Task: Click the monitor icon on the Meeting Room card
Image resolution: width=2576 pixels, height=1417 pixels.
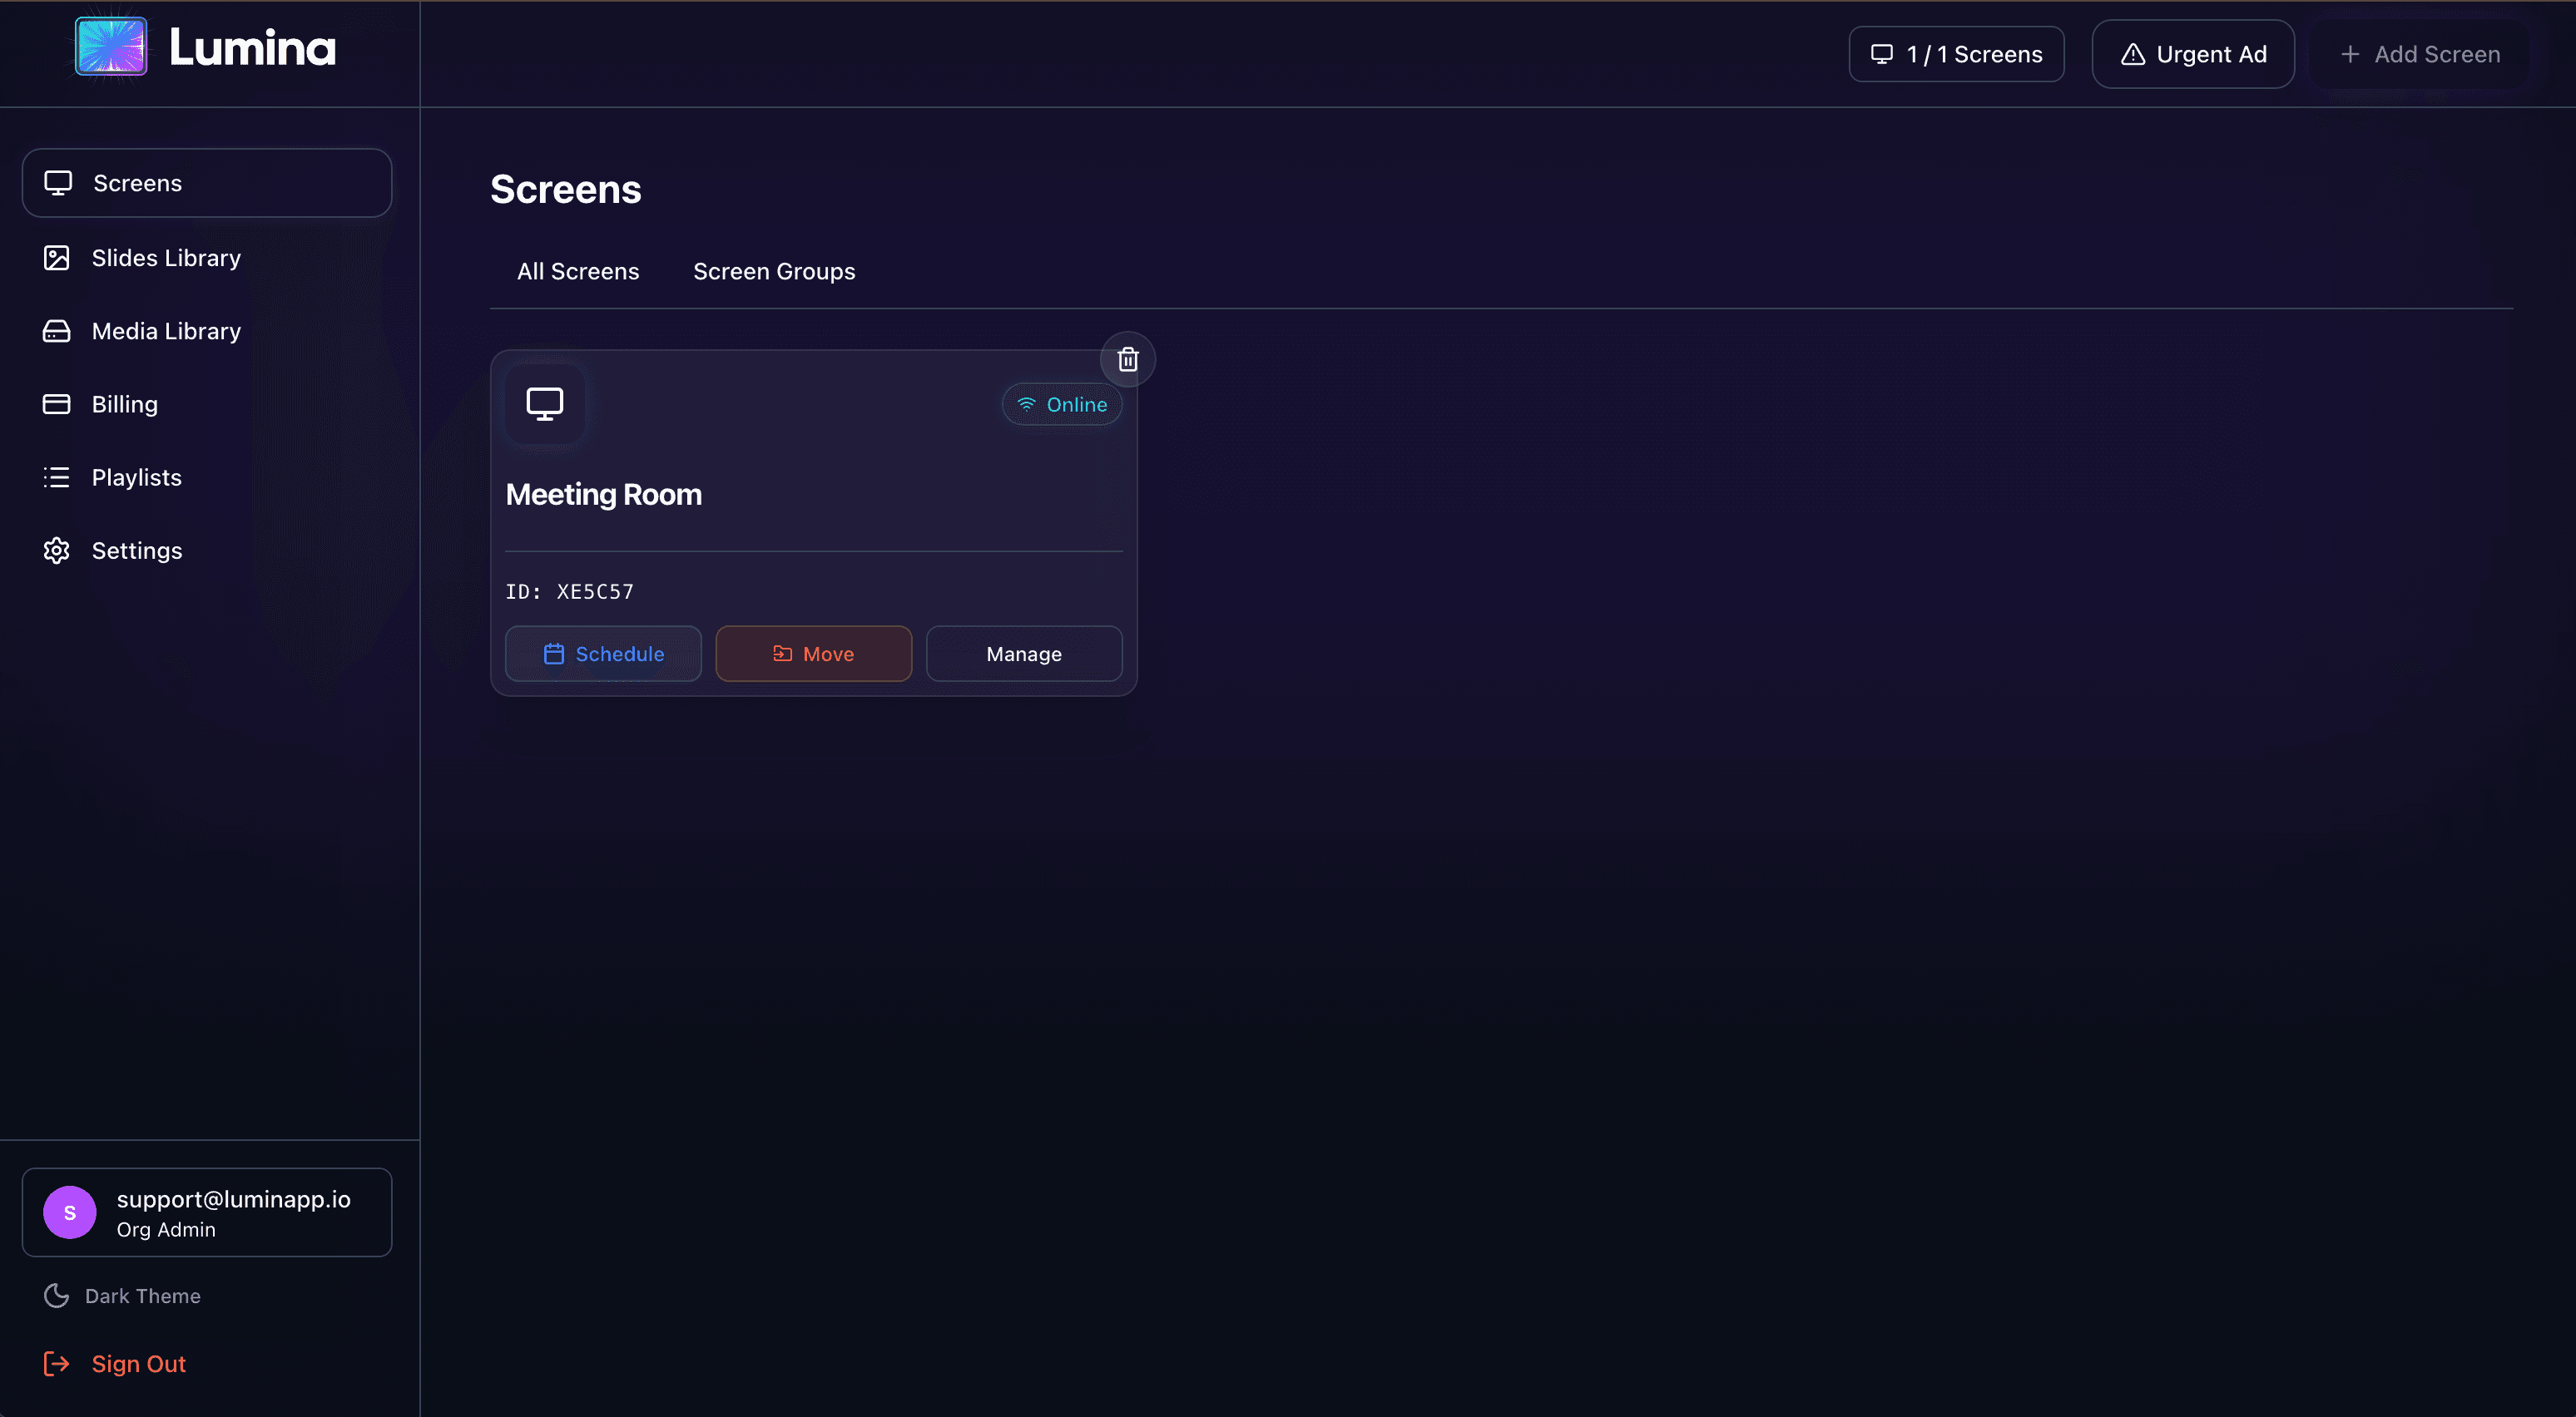Action: 545,403
